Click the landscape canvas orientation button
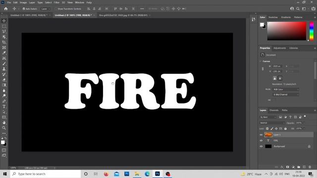The width and height of the screenshot is (317, 178). (x=280, y=78)
